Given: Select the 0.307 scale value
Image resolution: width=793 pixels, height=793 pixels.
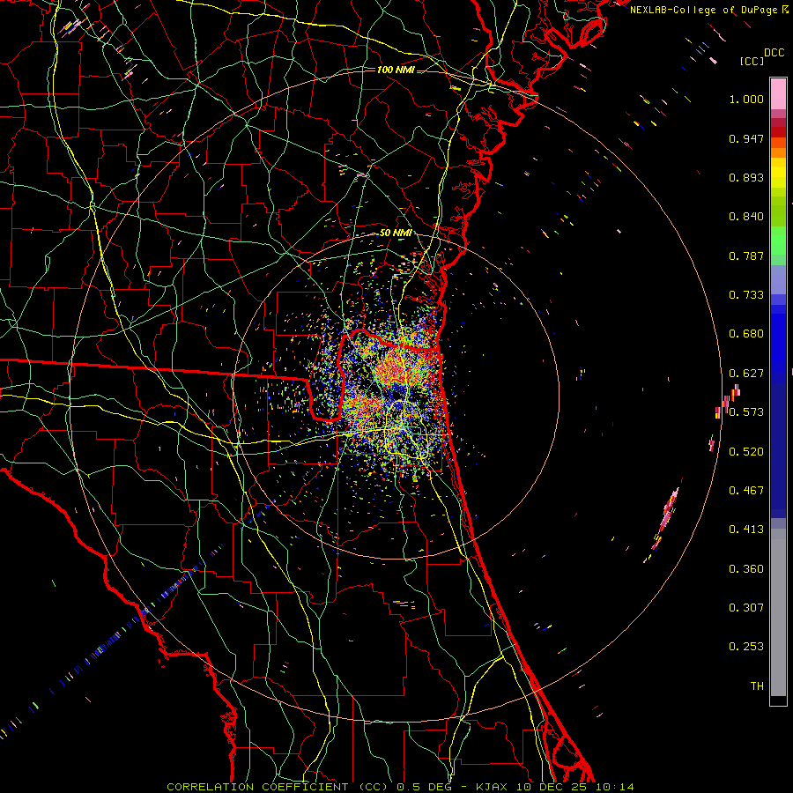Looking at the screenshot, I should pos(746,608).
